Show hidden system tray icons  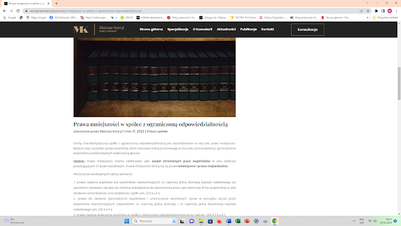(354, 221)
